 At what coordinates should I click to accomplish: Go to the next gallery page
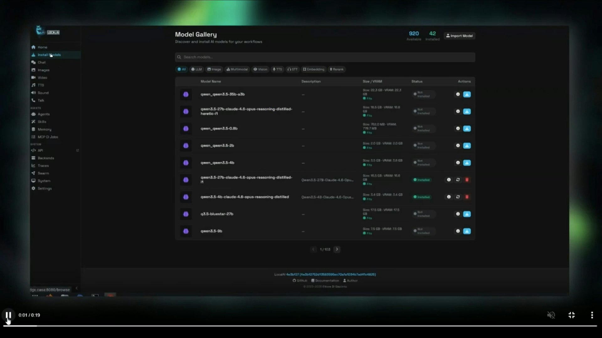[x=337, y=249]
